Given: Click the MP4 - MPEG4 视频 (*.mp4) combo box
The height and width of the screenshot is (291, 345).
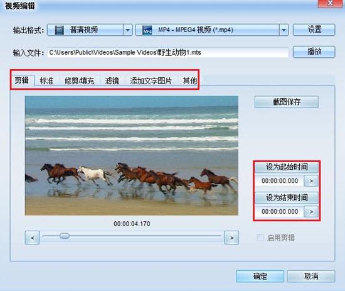Looking at the screenshot, I should pyautogui.click(x=212, y=30).
